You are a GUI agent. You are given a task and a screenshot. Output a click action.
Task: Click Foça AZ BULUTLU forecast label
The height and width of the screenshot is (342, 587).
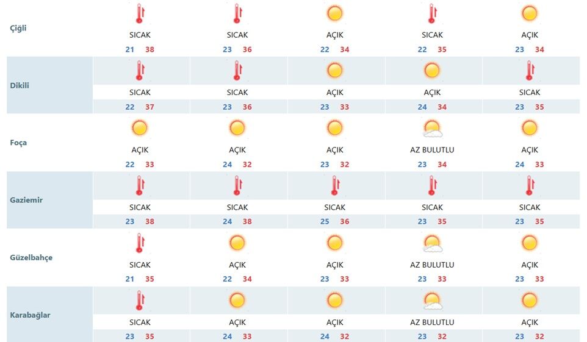click(432, 150)
